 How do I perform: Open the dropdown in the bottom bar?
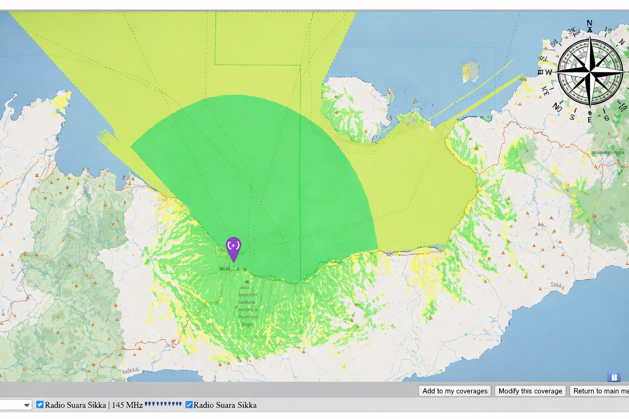[16, 405]
